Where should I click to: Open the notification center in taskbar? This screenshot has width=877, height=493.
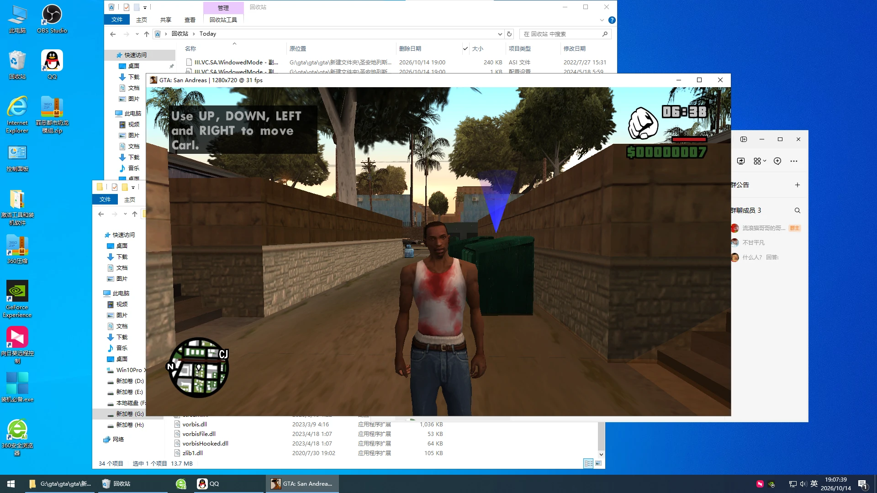(x=863, y=484)
